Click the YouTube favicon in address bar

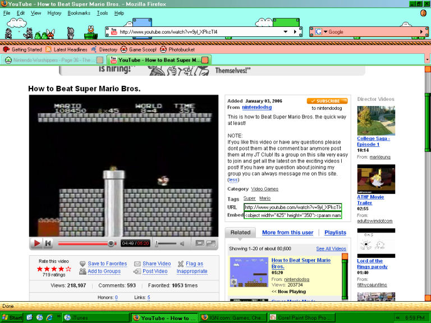[114, 32]
